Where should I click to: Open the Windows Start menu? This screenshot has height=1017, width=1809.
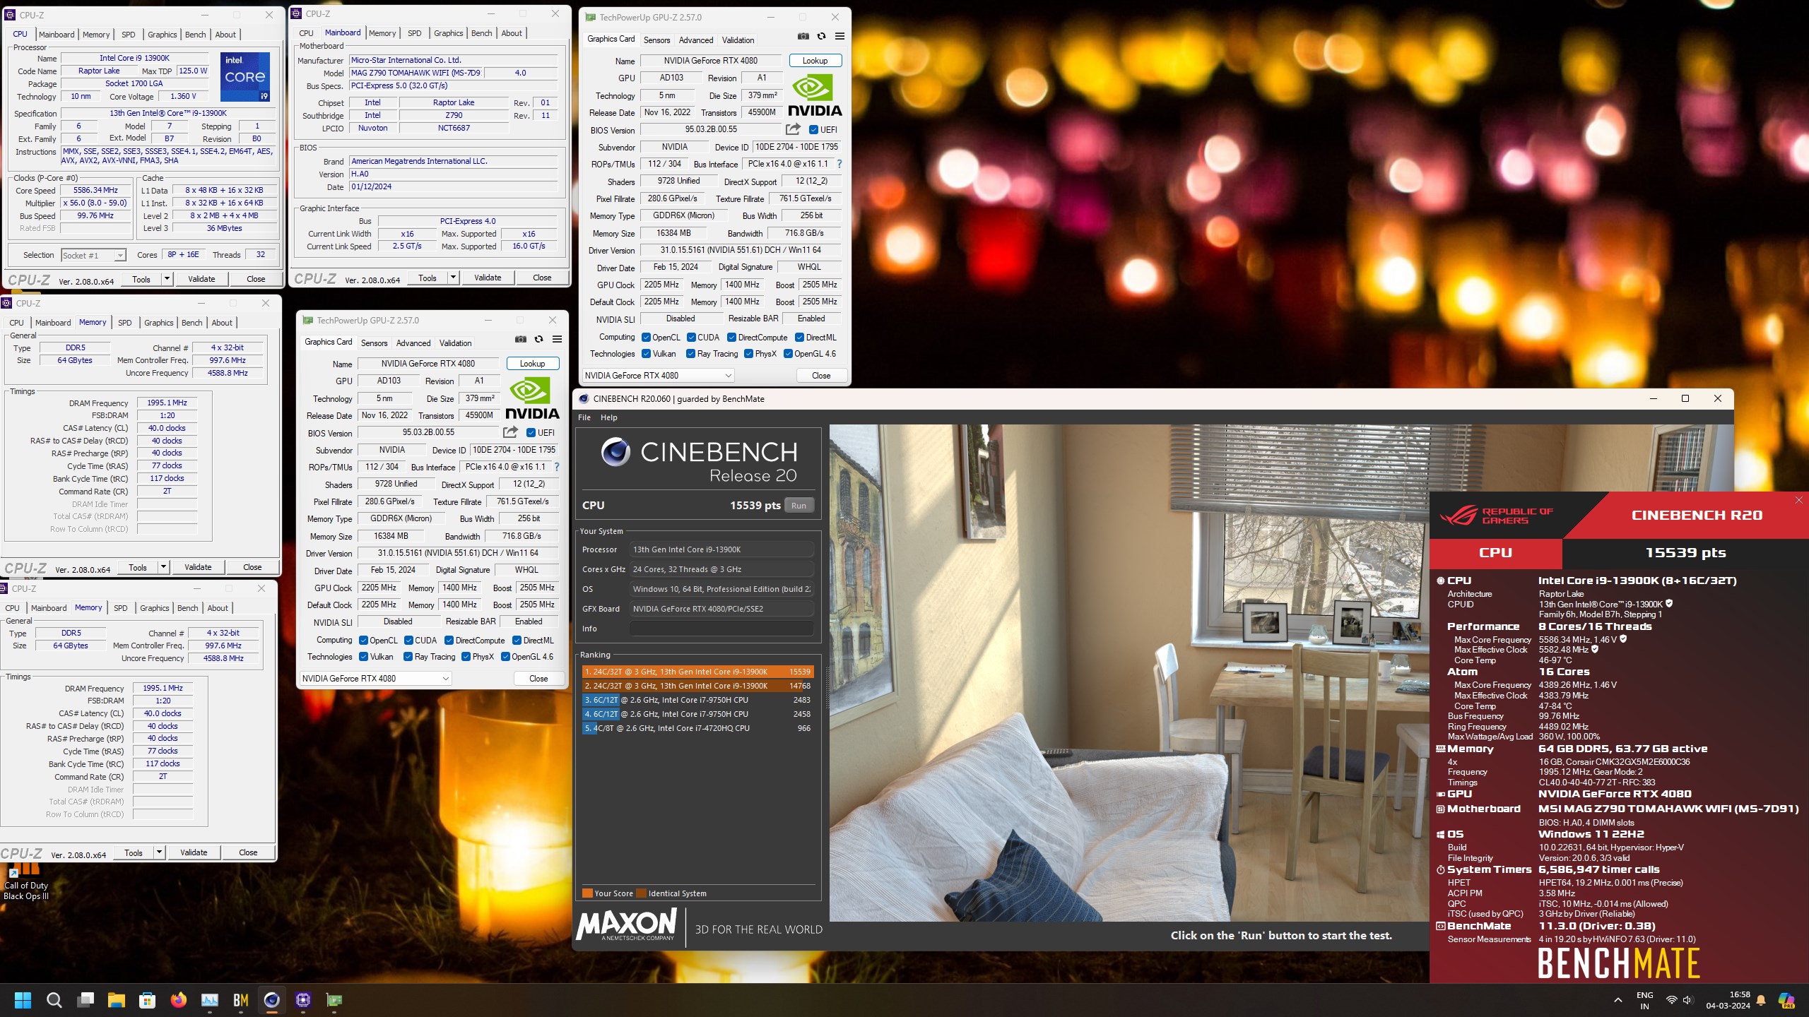point(23,1000)
